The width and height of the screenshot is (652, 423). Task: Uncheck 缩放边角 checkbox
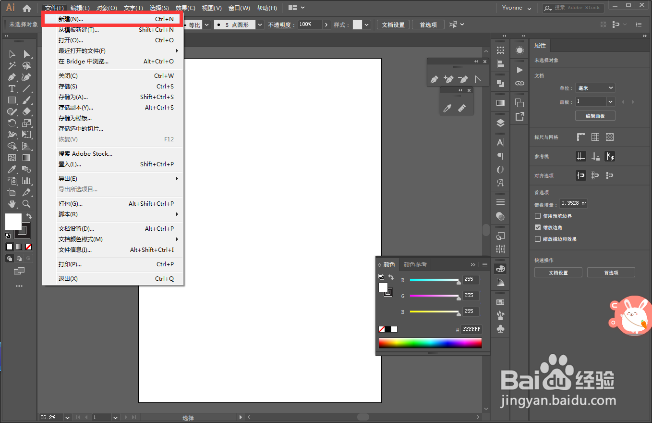click(538, 227)
